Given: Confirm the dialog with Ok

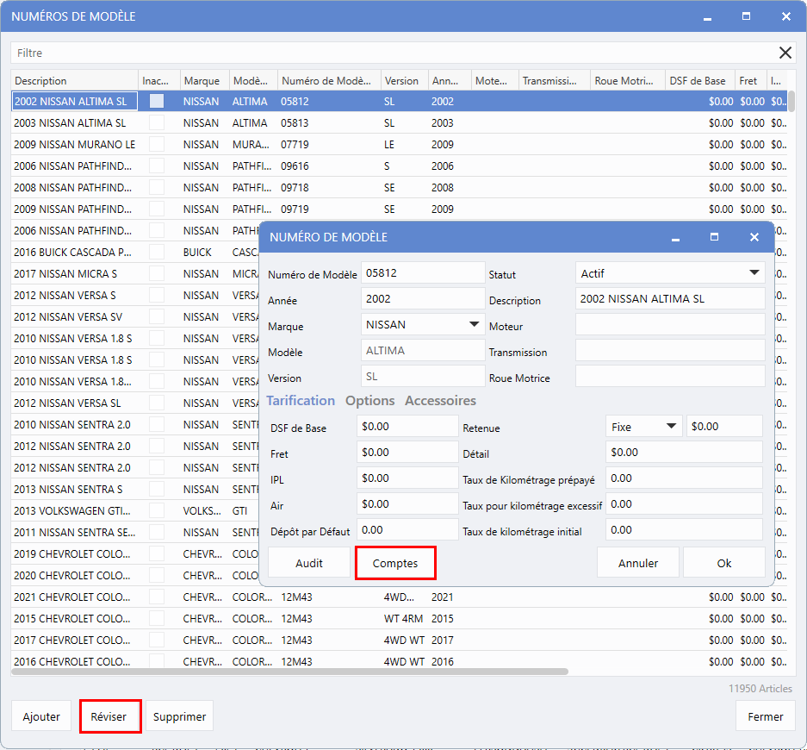Looking at the screenshot, I should coord(723,563).
